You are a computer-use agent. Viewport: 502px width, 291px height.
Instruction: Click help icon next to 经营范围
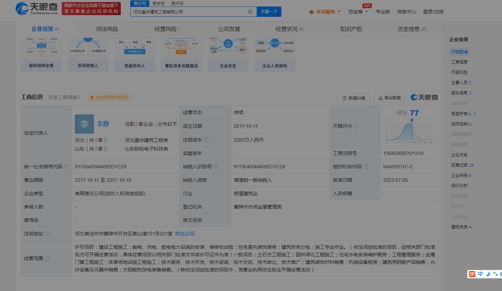point(47,258)
